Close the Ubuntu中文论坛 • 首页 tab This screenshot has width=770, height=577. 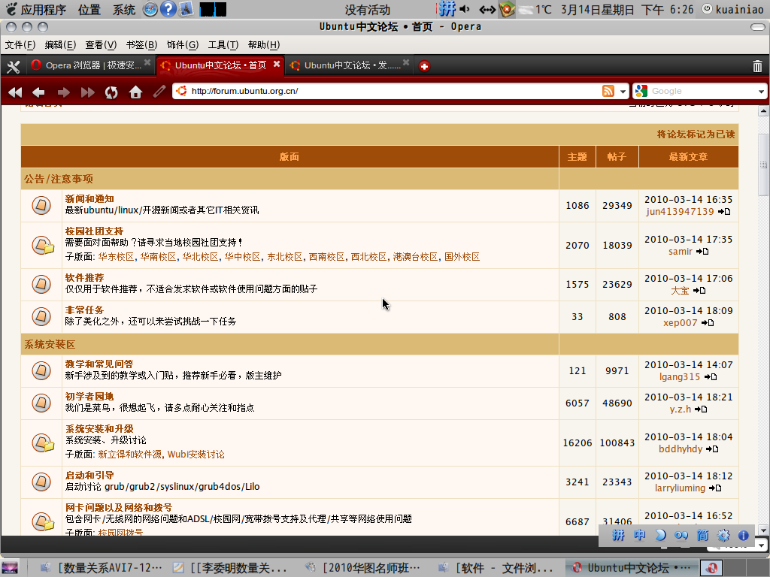coord(277,64)
